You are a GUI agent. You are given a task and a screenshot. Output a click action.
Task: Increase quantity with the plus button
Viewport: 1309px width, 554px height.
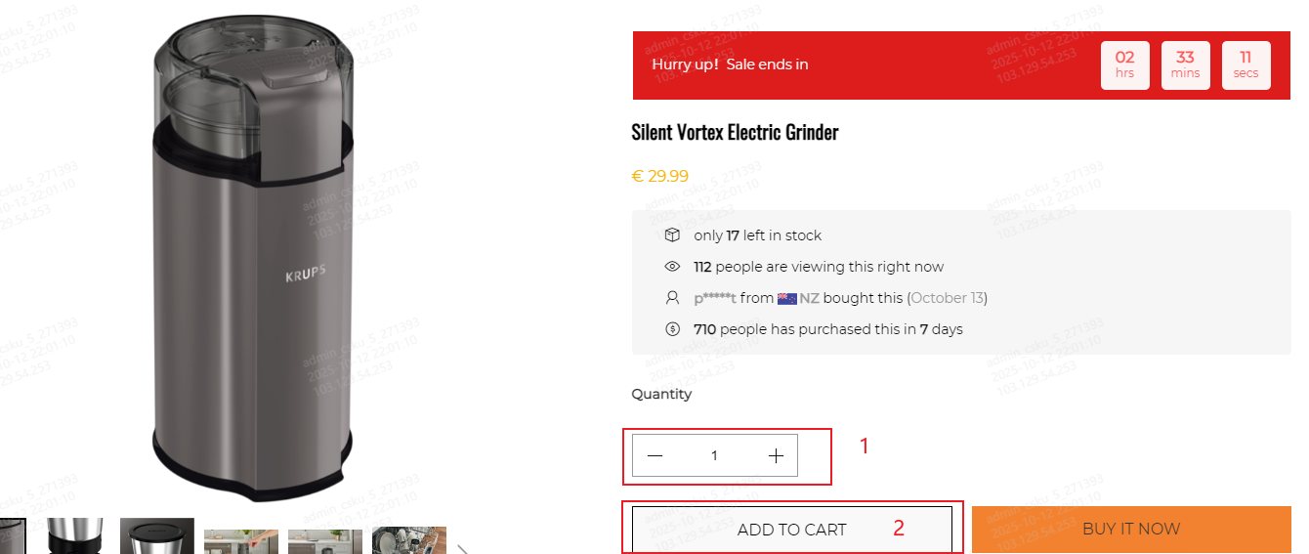pyautogui.click(x=776, y=455)
